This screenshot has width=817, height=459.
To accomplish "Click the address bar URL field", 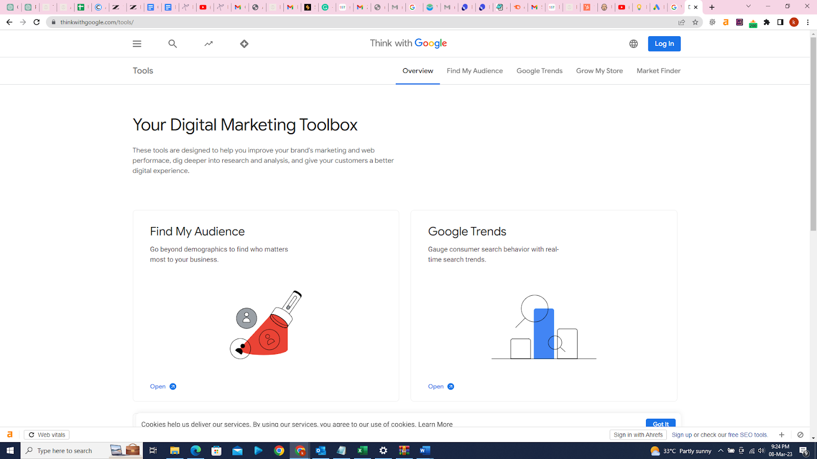I will tap(357, 22).
